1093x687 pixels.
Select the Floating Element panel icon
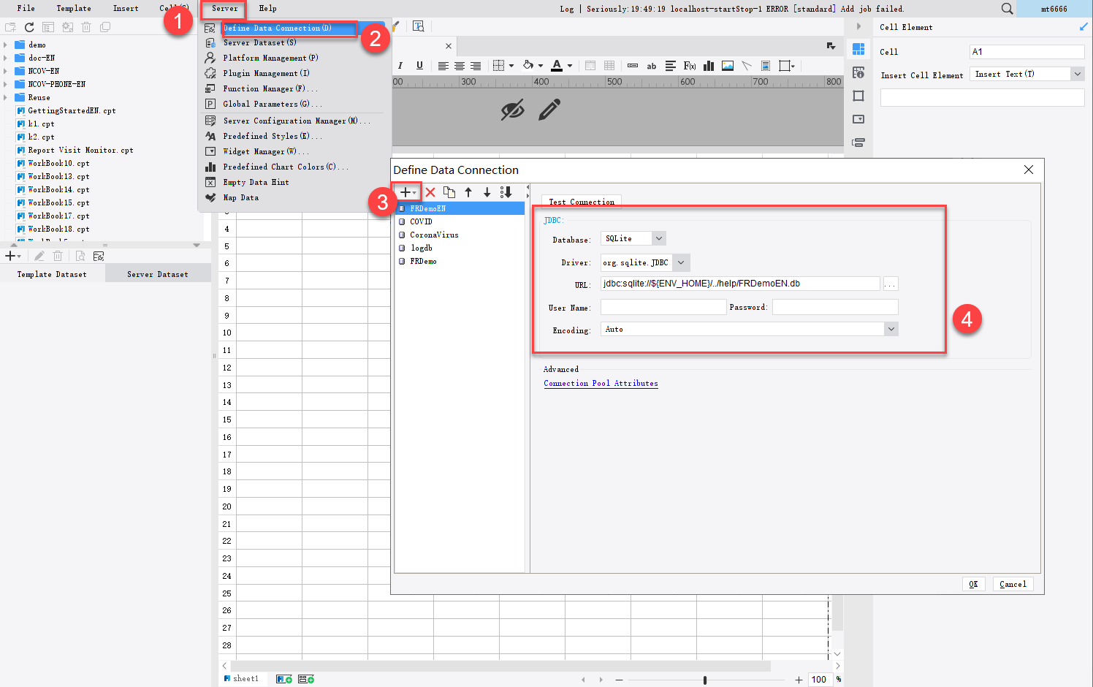858,96
